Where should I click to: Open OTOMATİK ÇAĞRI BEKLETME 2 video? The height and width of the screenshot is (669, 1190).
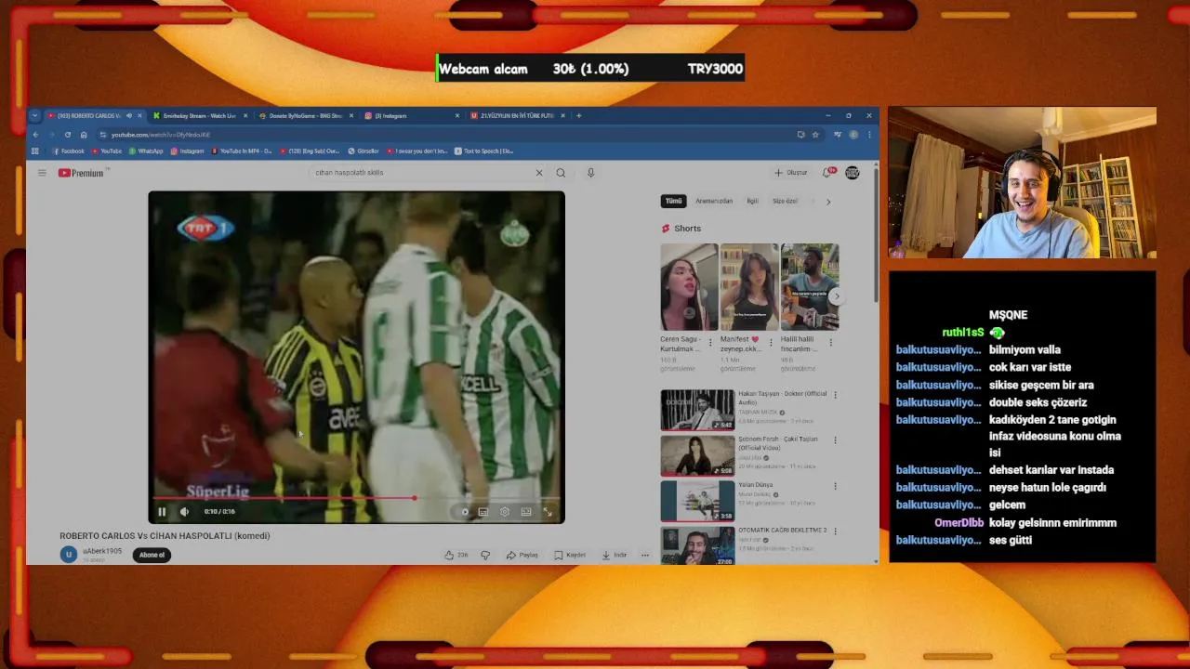coord(697,545)
